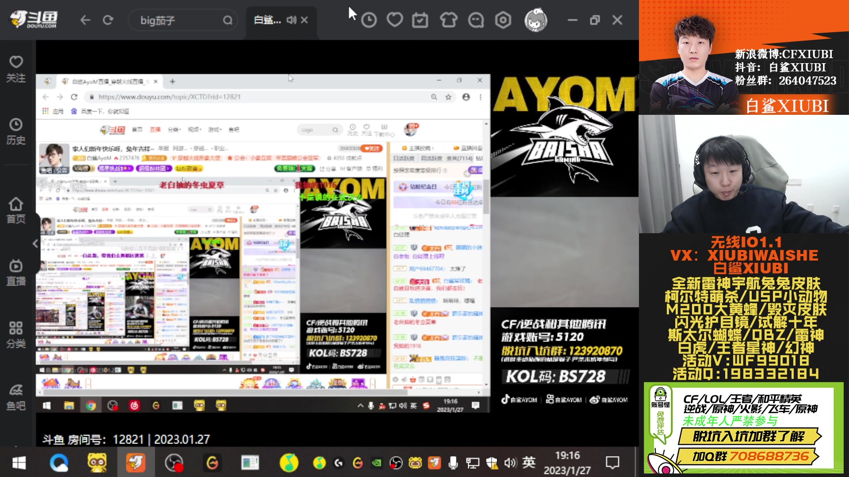Open the 关注 (Follow) sidebar section
Image resolution: width=849 pixels, height=477 pixels.
(16, 69)
